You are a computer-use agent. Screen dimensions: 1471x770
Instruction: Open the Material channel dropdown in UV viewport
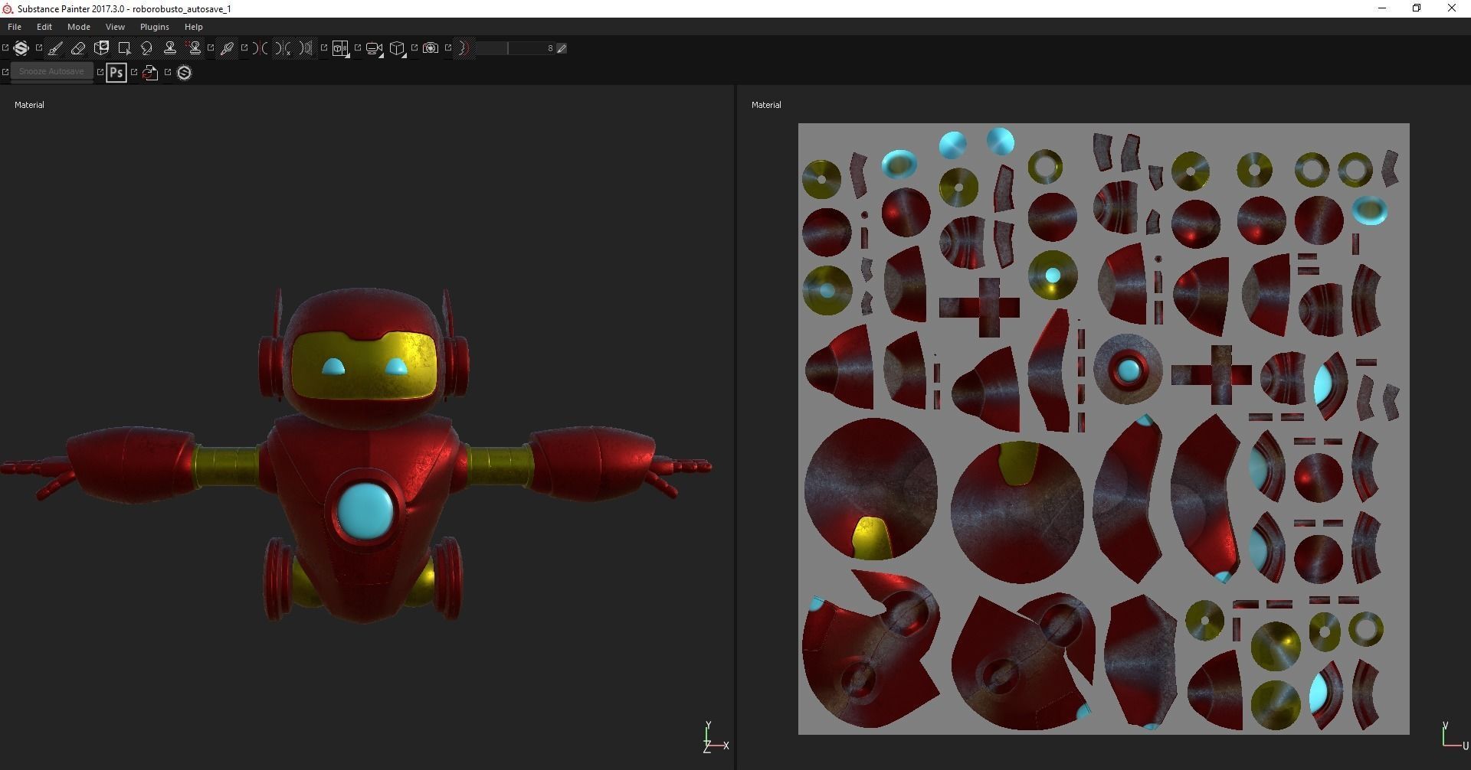tap(766, 105)
